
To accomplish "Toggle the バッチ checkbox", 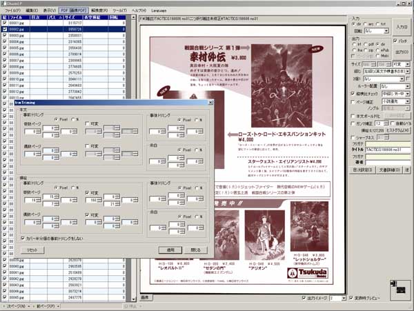I will pos(395,41).
